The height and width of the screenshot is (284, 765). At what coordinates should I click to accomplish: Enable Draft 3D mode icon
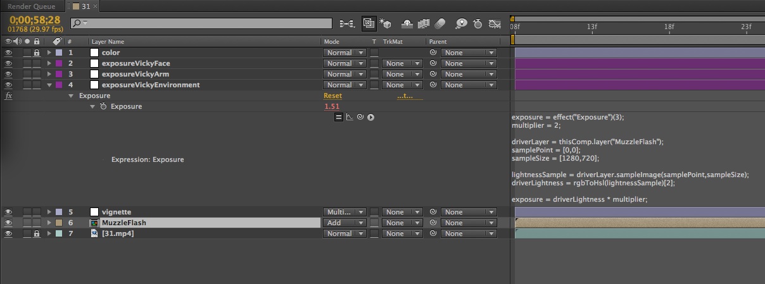385,23
